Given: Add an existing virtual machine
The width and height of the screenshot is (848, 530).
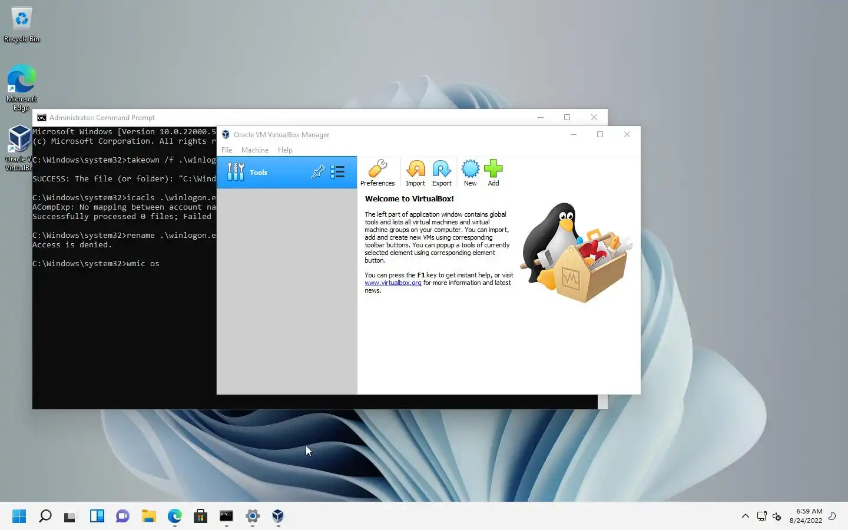Looking at the screenshot, I should tap(493, 173).
